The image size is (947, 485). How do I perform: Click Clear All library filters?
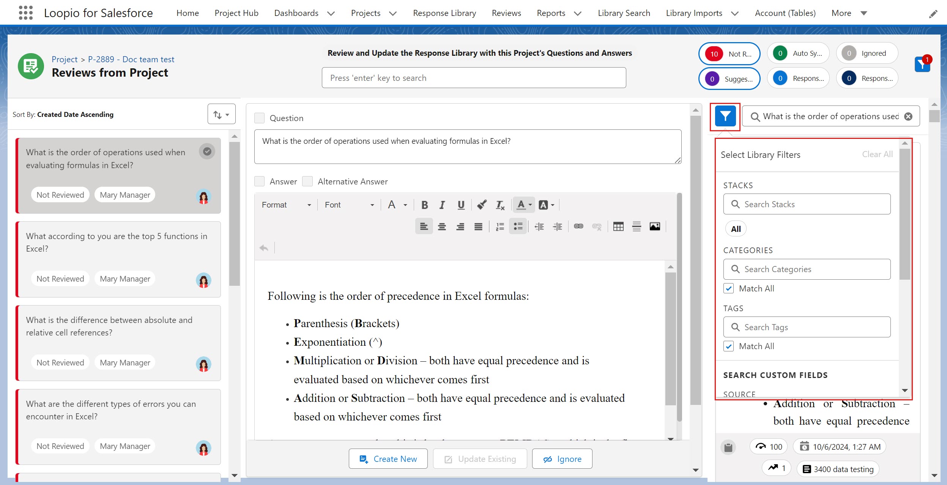[877, 154]
